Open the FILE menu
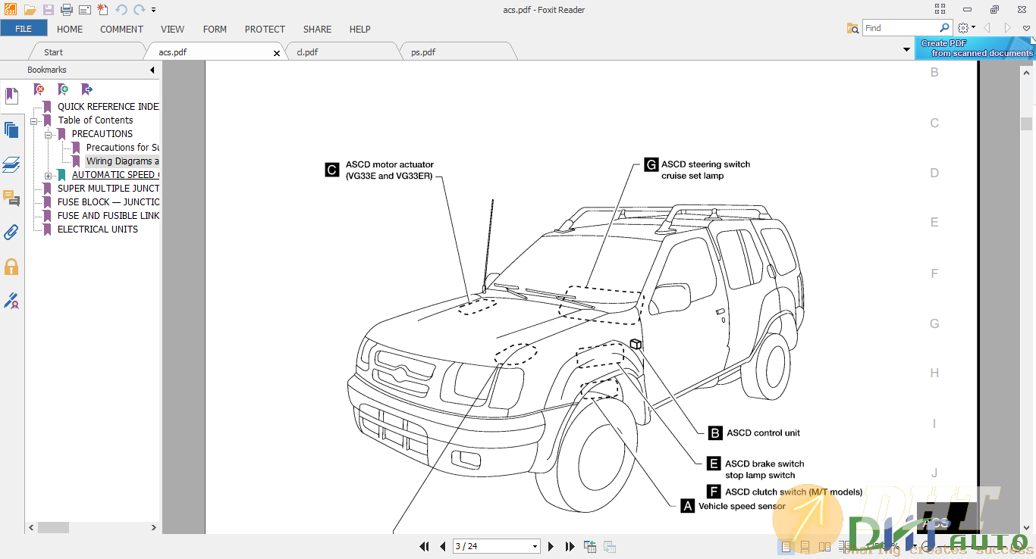The height and width of the screenshot is (559, 1036). point(24,29)
